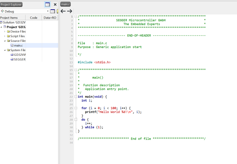Navigate forward with the right arrow
The width and height of the screenshot is (237, 164).
[x=69, y=11]
